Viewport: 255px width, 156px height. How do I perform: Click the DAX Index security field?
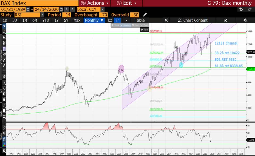[x=39, y=3]
